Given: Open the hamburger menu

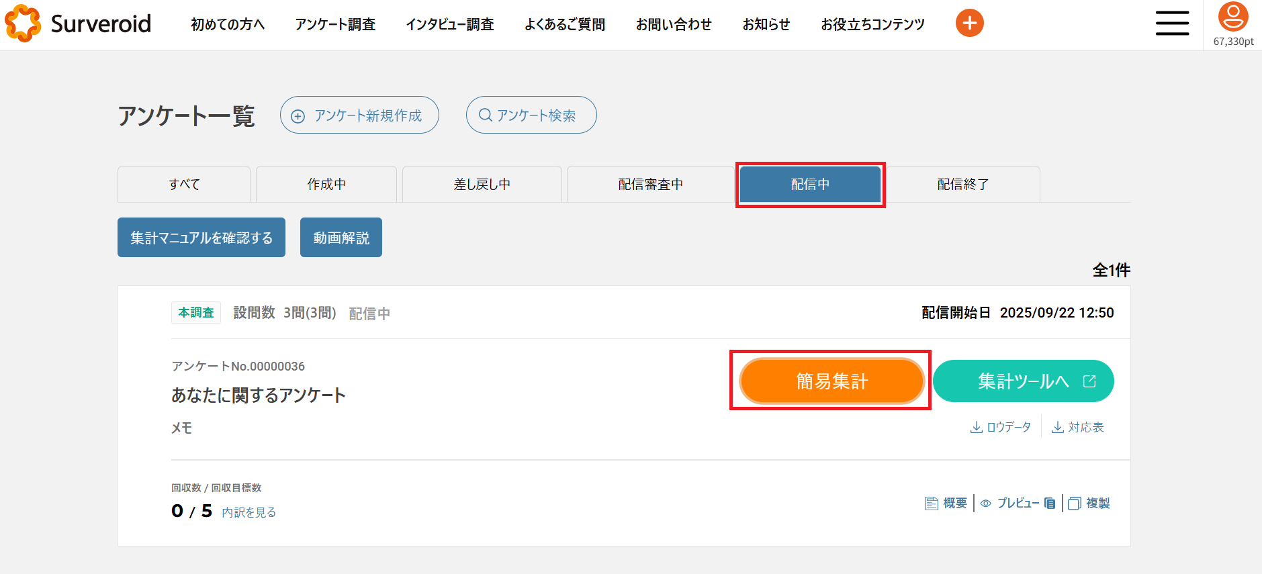Looking at the screenshot, I should click(x=1172, y=23).
